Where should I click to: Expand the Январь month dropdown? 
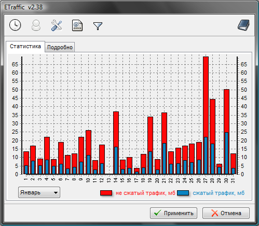pyautogui.click(x=39, y=192)
